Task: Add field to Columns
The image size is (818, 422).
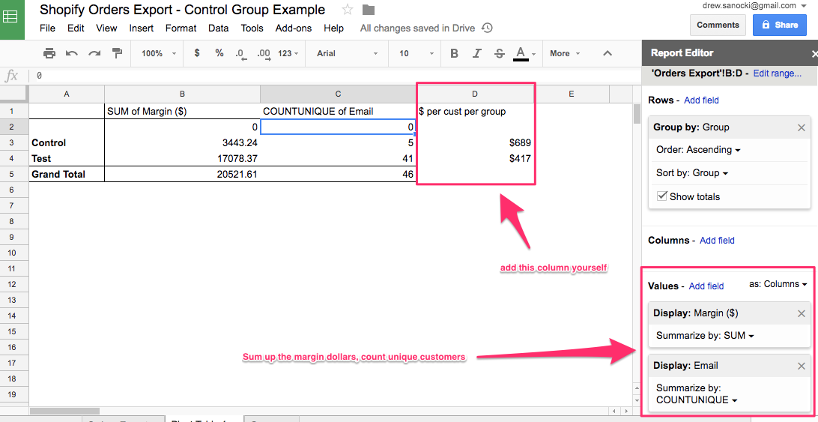Action: coord(717,241)
